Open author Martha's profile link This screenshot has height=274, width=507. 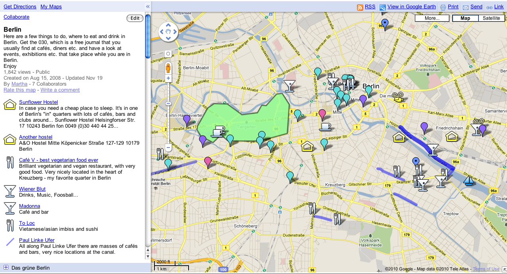(19, 84)
